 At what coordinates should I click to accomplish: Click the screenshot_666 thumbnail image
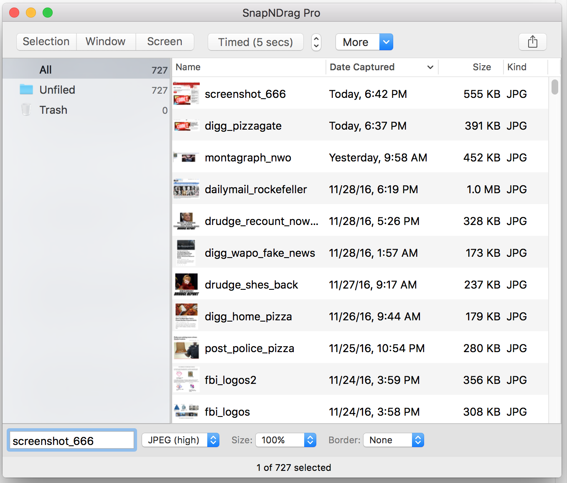(186, 94)
